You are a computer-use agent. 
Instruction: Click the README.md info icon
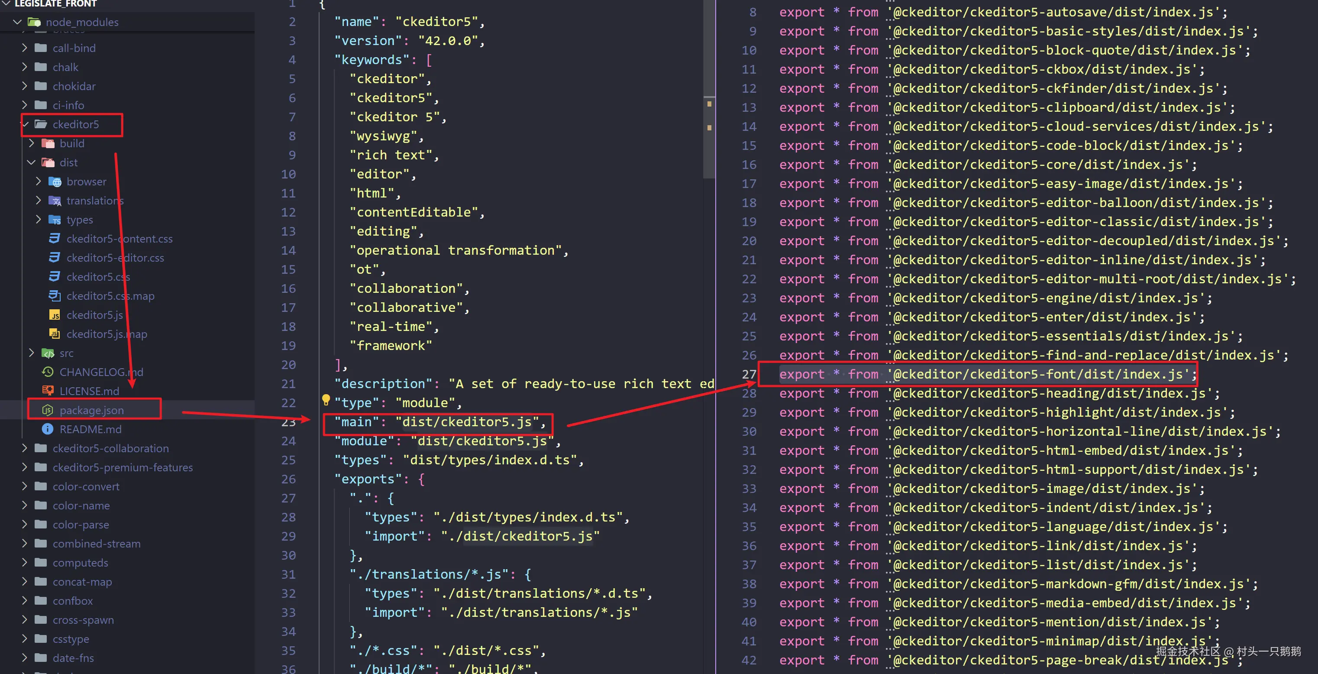(x=48, y=429)
